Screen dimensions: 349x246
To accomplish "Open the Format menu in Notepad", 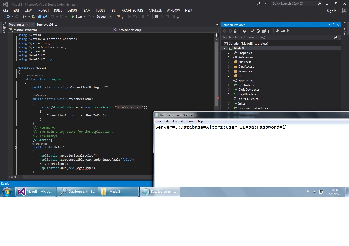I will tap(178, 121).
